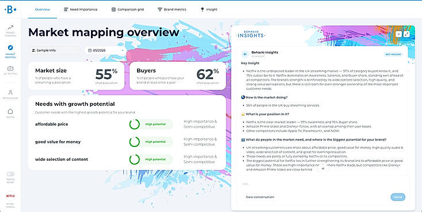Switch to the Insight tab

(209, 9)
